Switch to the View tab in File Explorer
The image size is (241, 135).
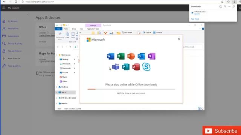click(x=81, y=29)
